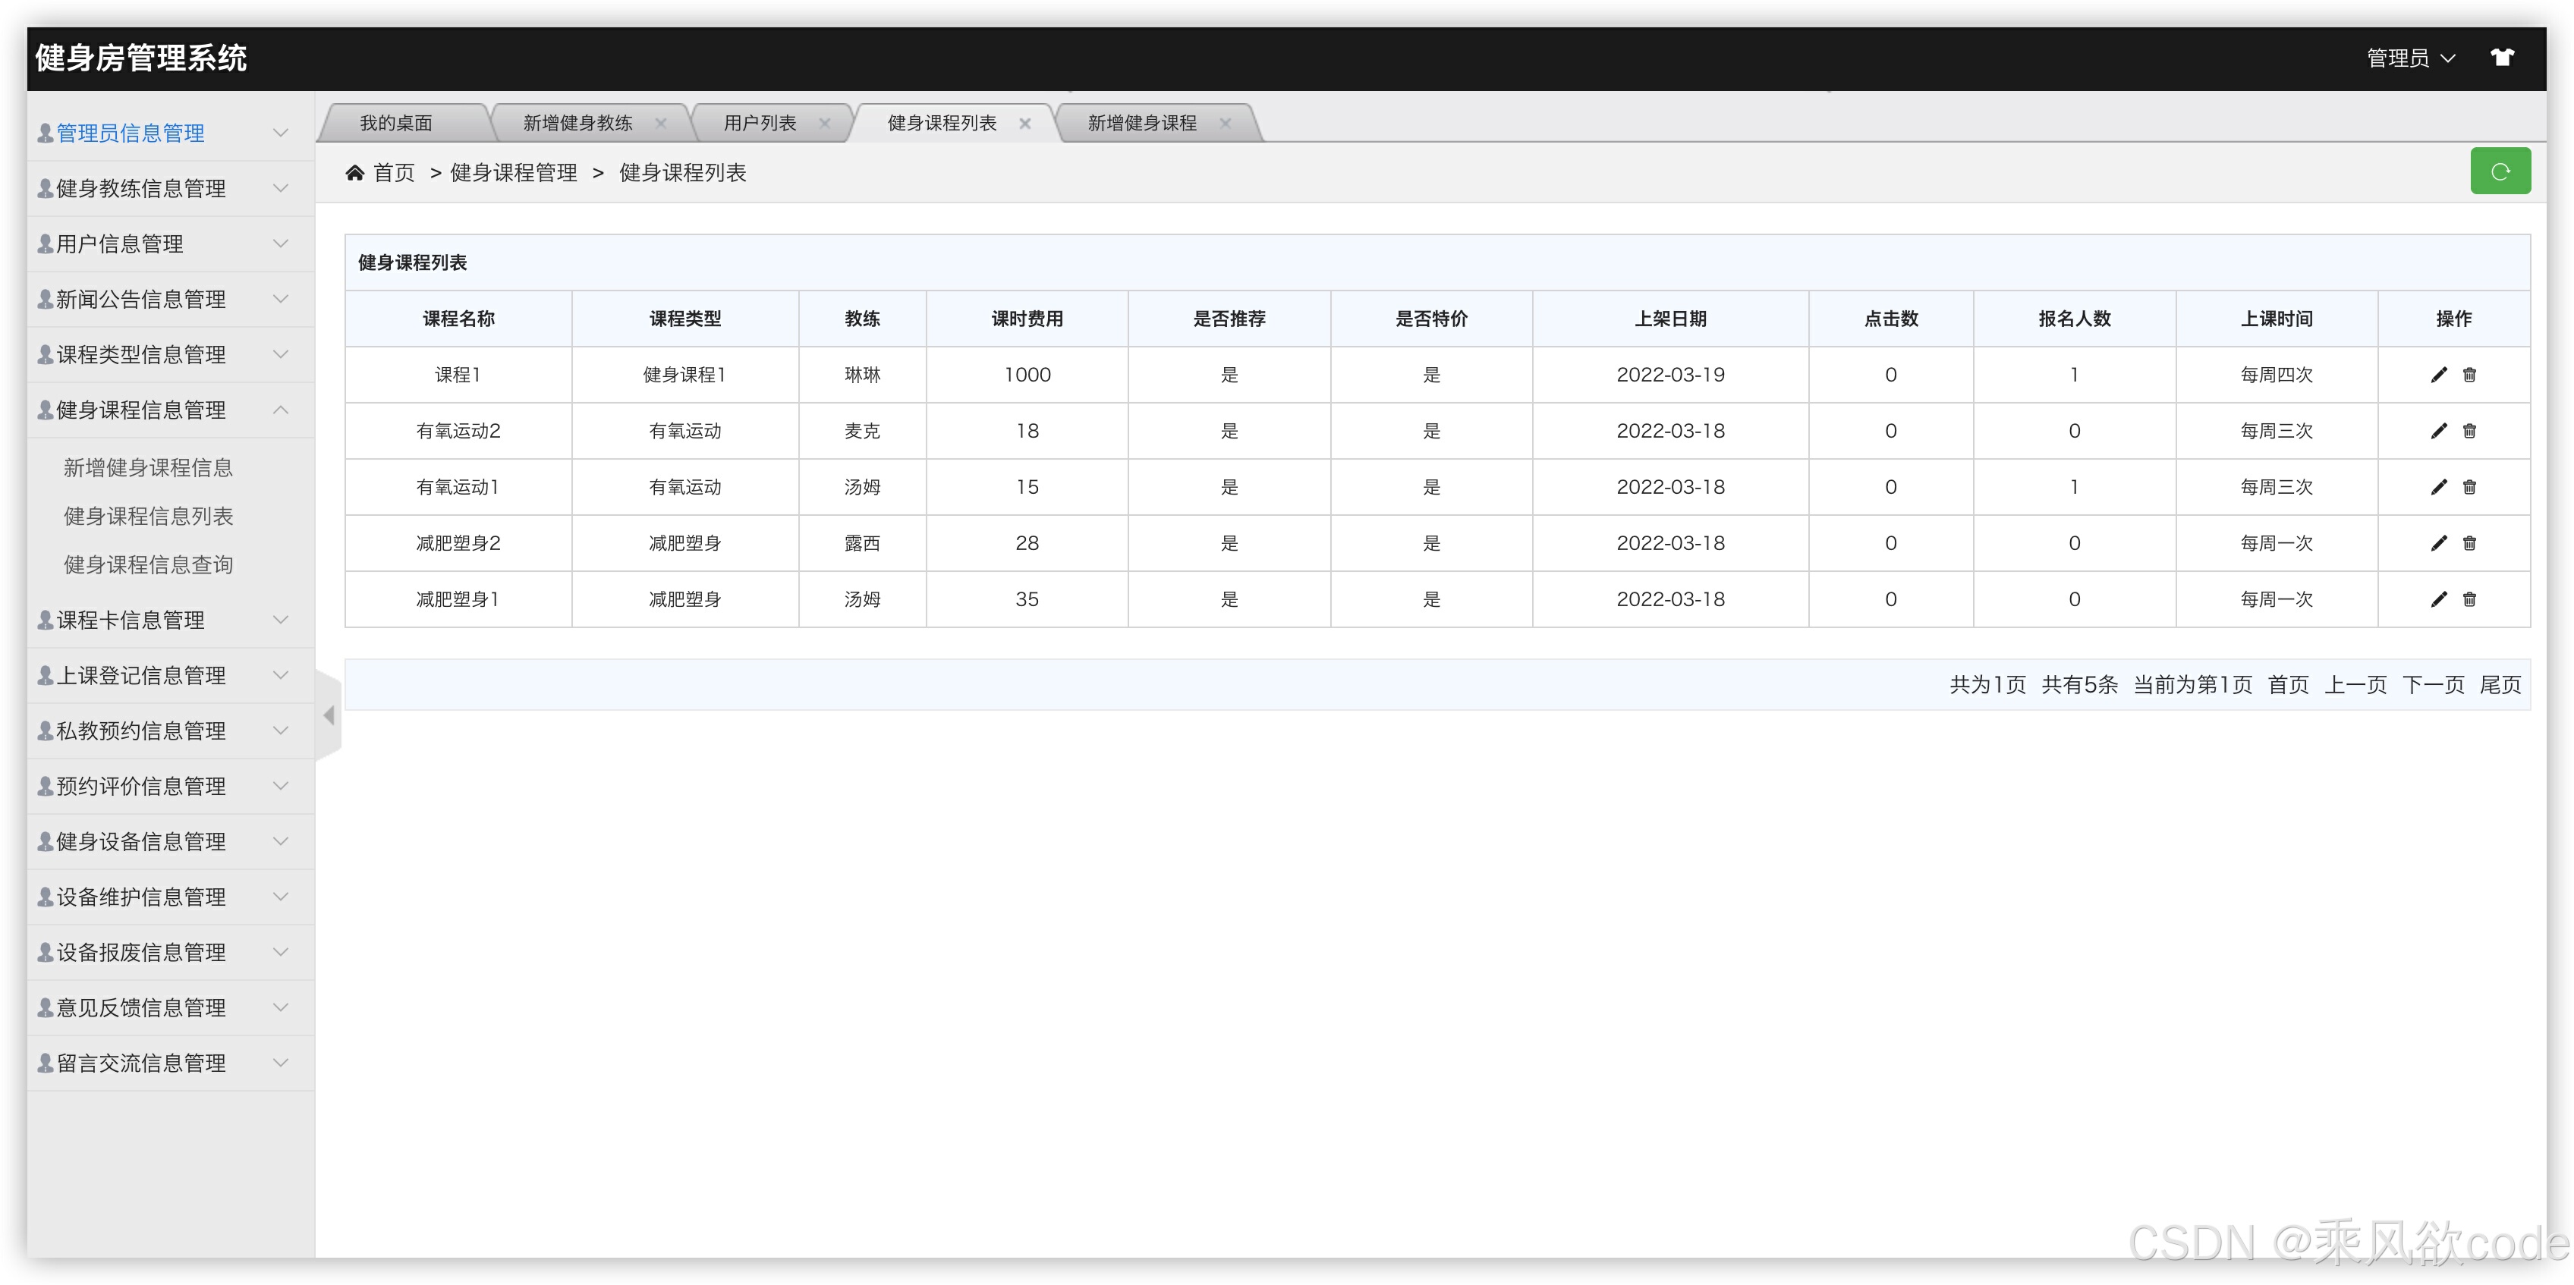
Task: Click the home icon in breadcrumb
Action: 354,173
